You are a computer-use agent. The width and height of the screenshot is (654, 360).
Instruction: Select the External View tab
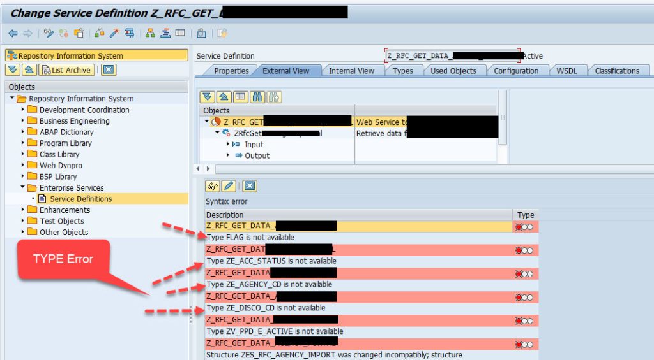pos(285,71)
